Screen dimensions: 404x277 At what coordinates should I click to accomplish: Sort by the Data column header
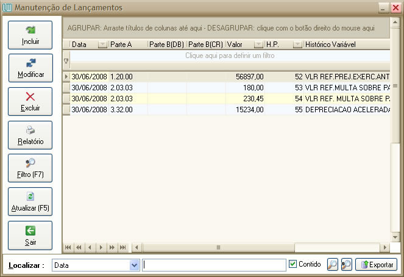pos(84,45)
